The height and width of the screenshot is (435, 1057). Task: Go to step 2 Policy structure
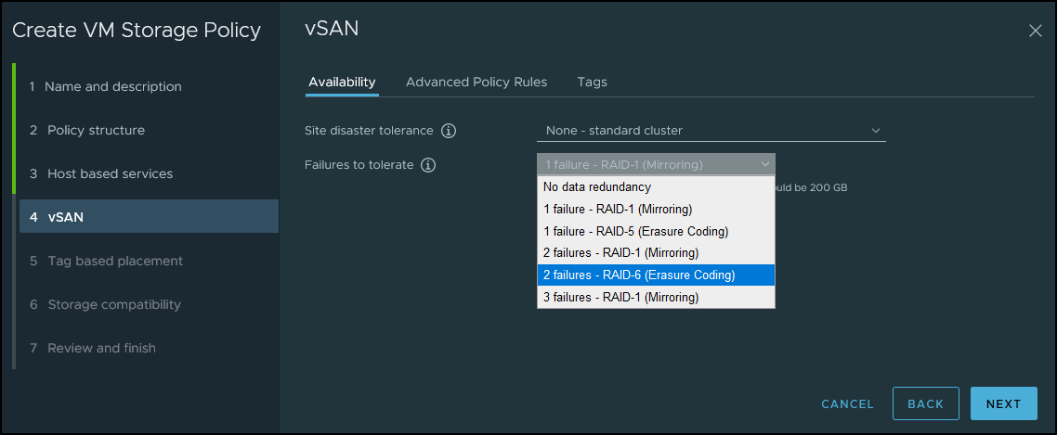(96, 130)
